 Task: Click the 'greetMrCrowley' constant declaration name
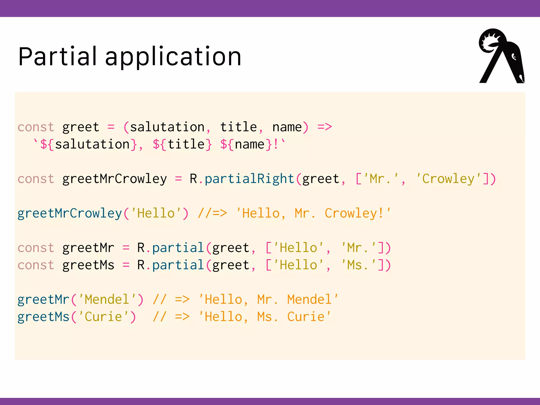(x=114, y=179)
